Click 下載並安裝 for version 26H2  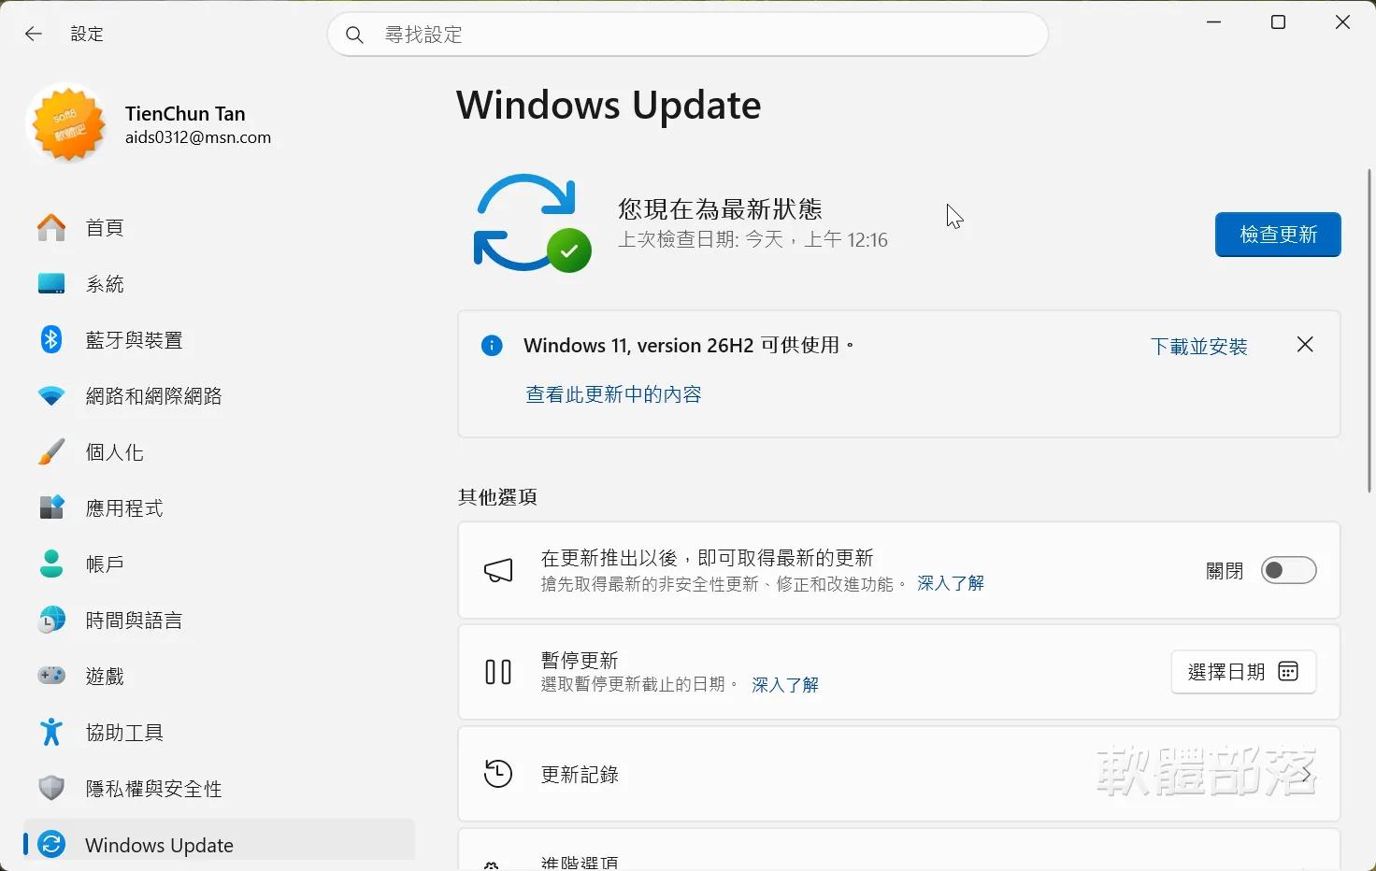click(1199, 347)
